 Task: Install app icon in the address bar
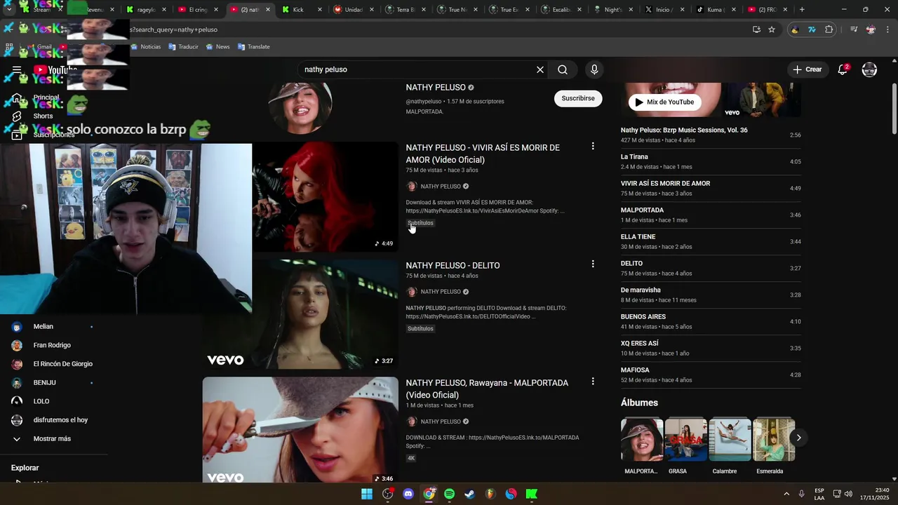756,29
